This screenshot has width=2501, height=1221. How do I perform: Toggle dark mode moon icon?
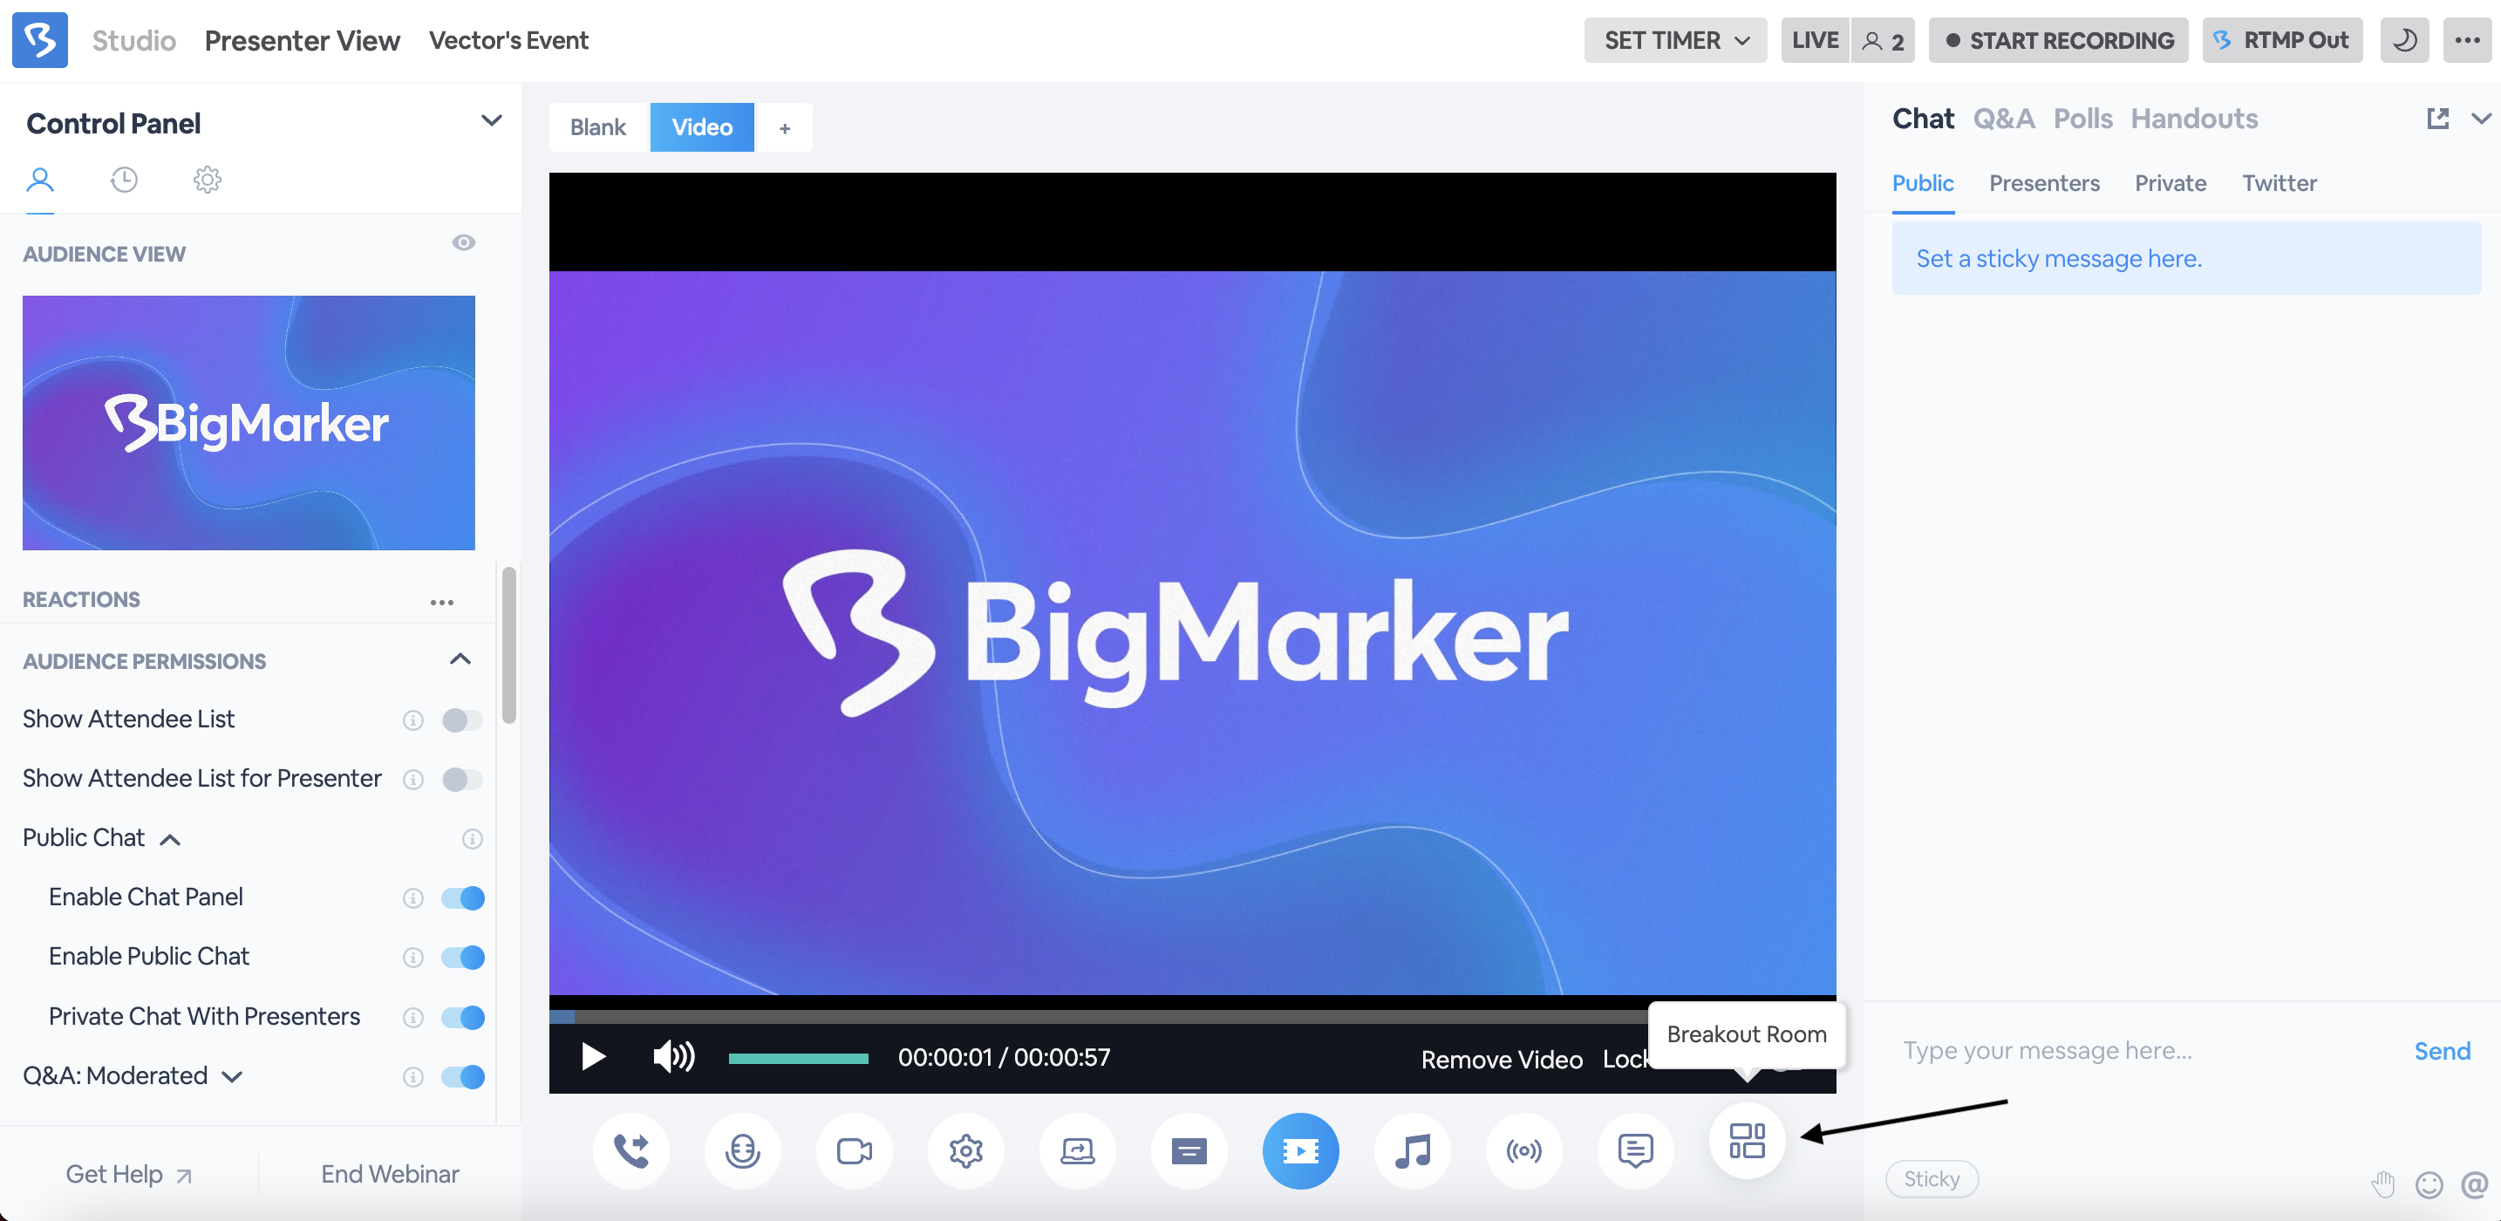coord(2405,40)
